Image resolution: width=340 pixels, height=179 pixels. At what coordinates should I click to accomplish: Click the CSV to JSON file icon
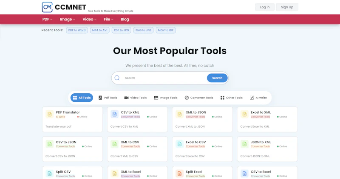click(49, 144)
